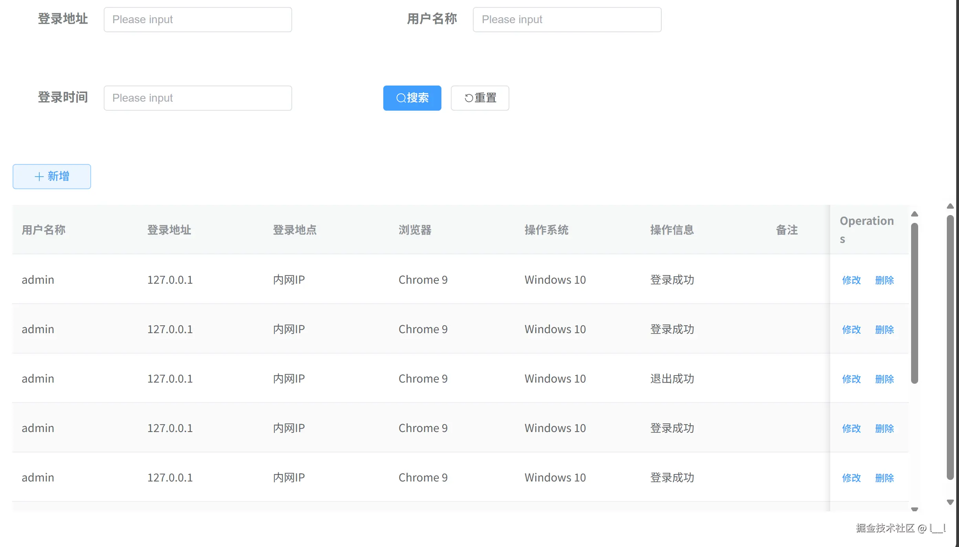The image size is (959, 547).
Task: Click the 用户名称 table column header
Action: pyautogui.click(x=44, y=230)
